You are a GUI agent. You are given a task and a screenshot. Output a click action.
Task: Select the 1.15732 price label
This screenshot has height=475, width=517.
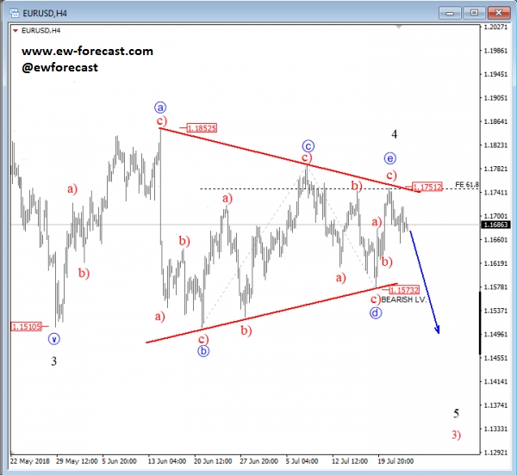(x=404, y=290)
